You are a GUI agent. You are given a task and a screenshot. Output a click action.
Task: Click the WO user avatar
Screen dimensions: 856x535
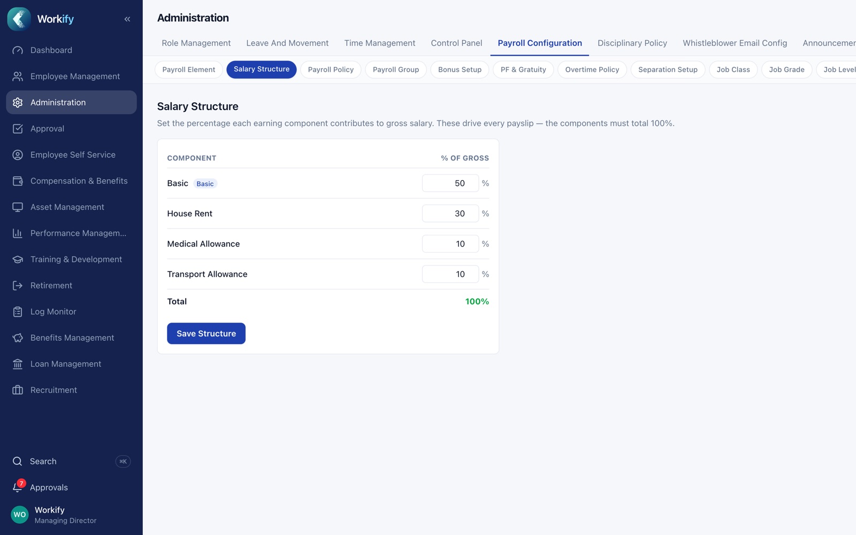coord(20,515)
